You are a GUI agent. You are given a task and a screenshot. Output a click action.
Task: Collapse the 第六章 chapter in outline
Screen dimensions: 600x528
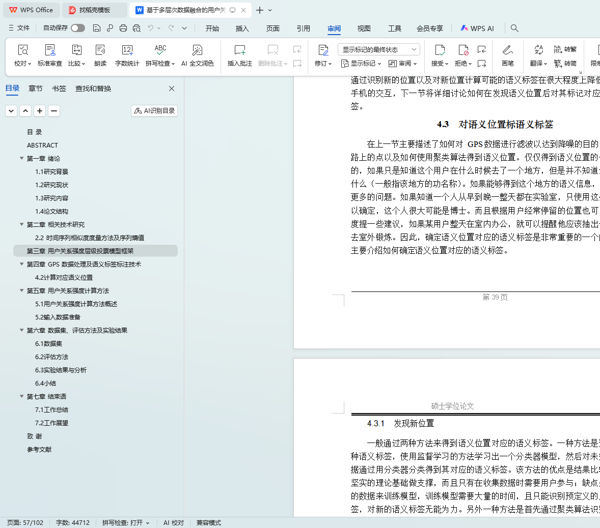pos(21,330)
